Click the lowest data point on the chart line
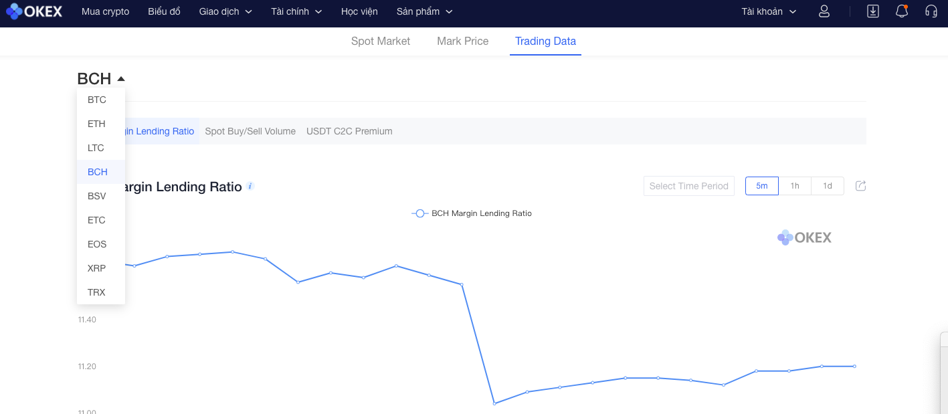 point(494,403)
